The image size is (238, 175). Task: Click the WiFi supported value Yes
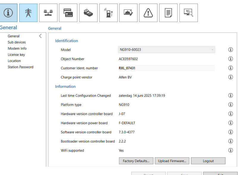[x=121, y=151]
